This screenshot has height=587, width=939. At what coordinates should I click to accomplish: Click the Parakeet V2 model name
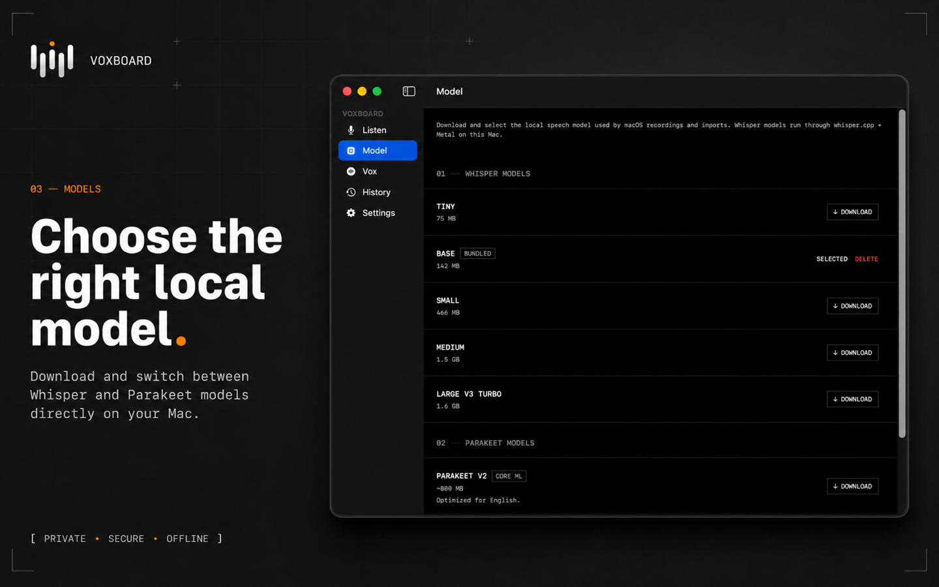[x=462, y=476]
